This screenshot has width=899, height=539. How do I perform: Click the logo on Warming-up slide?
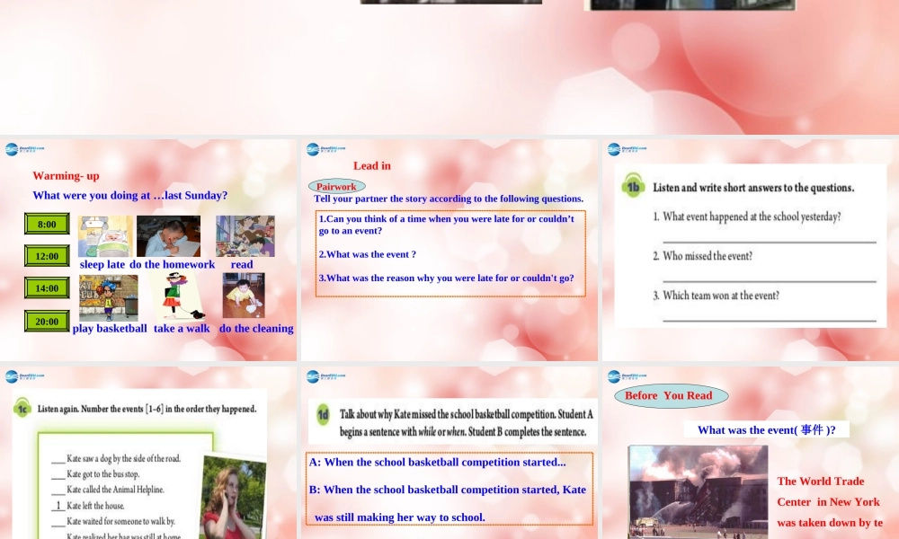click(x=24, y=149)
